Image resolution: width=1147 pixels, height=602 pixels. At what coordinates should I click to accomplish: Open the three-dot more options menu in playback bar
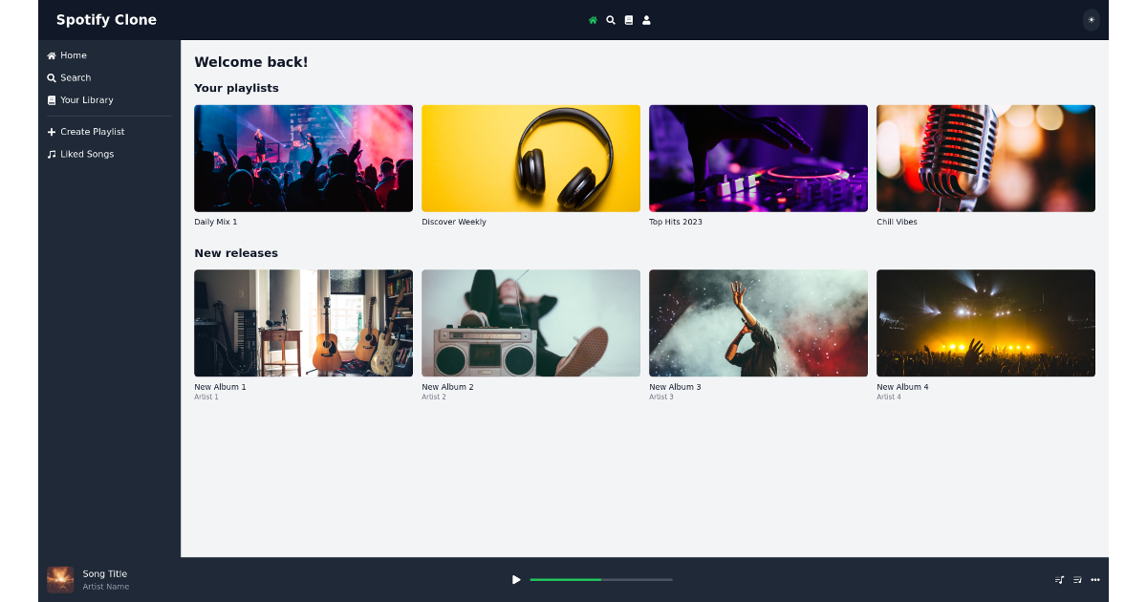[1094, 579]
